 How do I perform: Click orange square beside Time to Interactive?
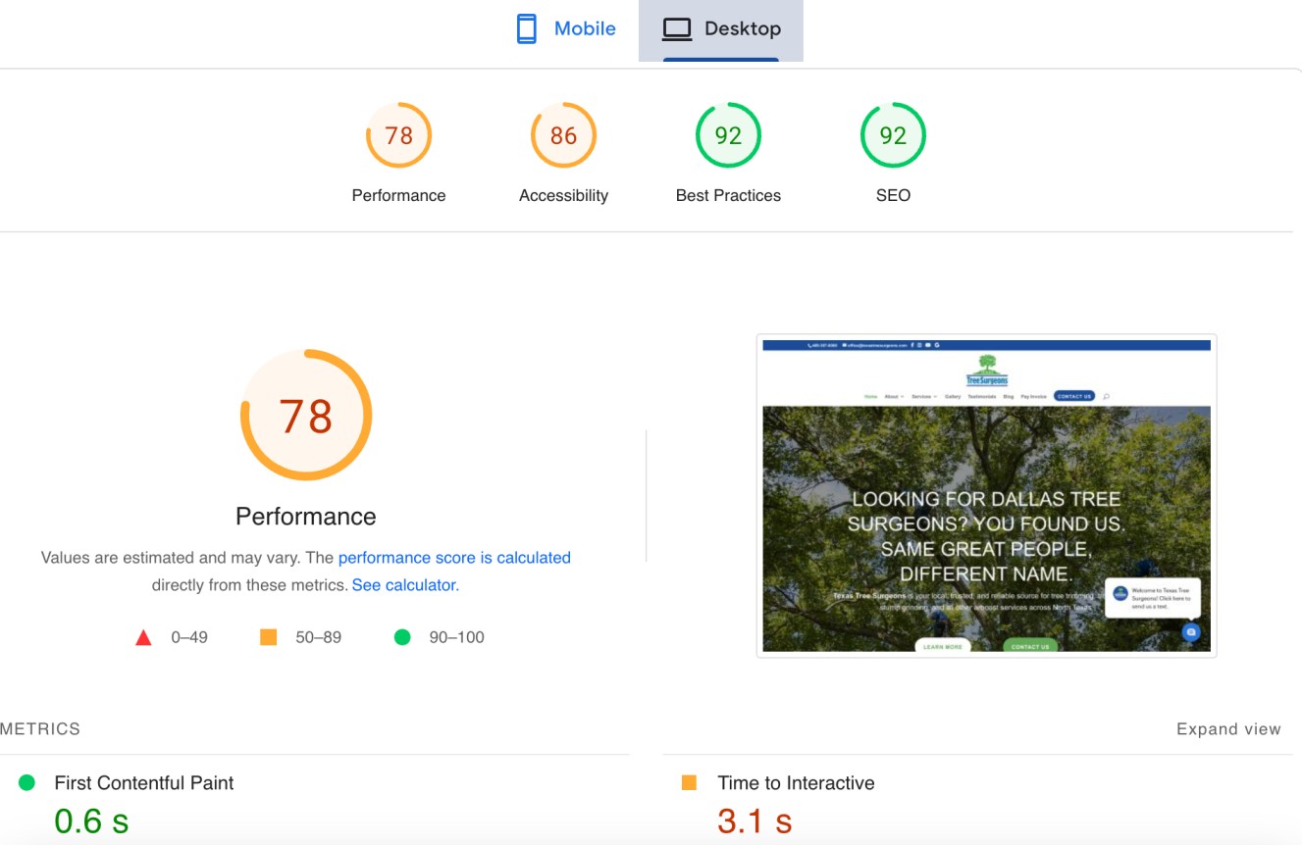689,782
